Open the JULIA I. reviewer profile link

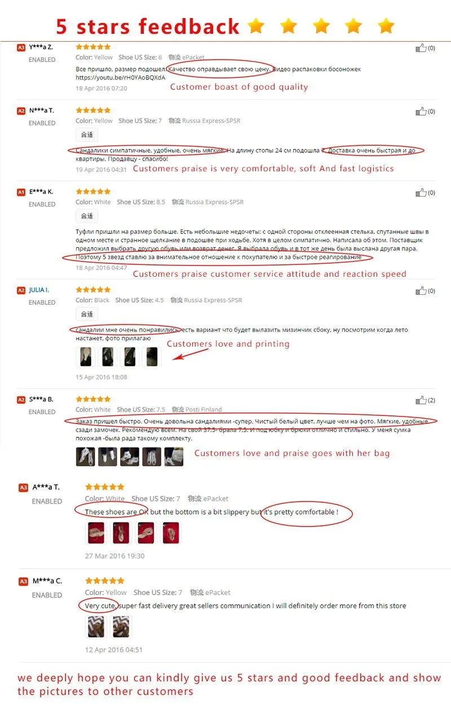[x=39, y=290]
